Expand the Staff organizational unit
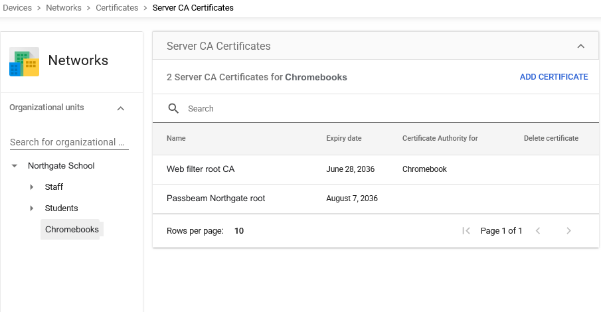The height and width of the screenshot is (312, 601). click(x=32, y=187)
